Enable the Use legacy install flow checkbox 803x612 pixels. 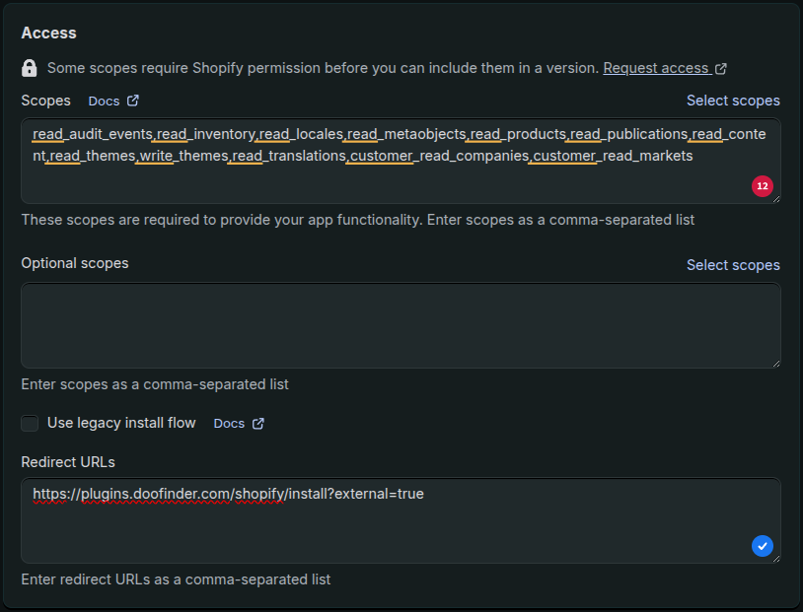tap(30, 423)
